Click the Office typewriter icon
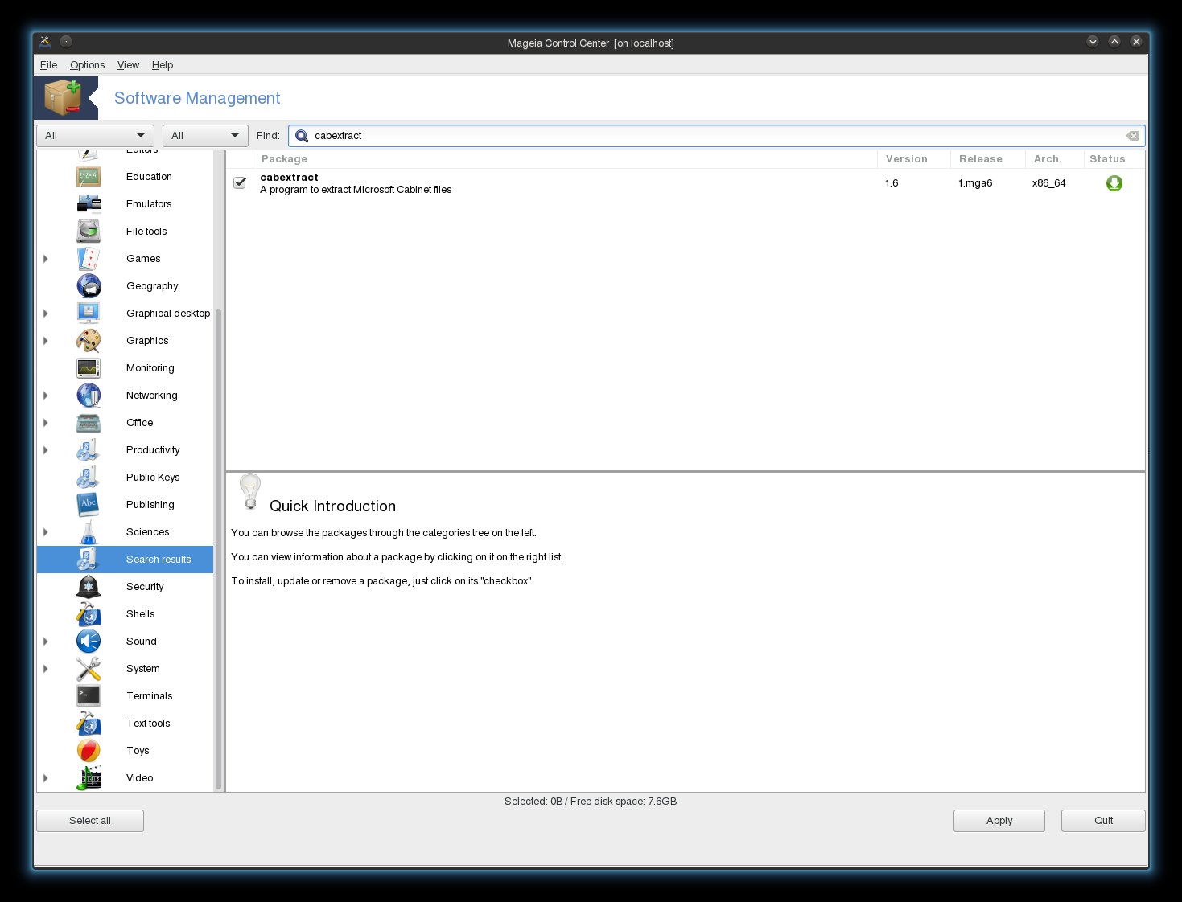Image resolution: width=1182 pixels, height=902 pixels. 89,423
